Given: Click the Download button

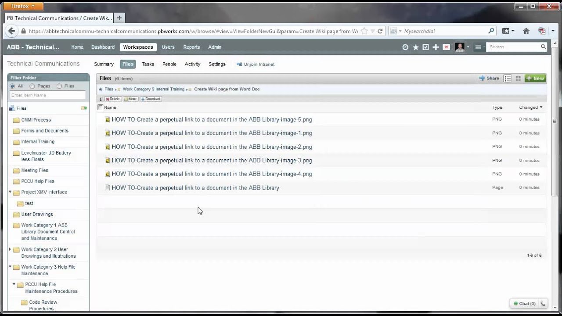Looking at the screenshot, I should (x=151, y=99).
